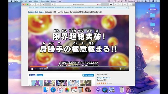168x94 pixels.
Task: Open the View menu
Action: 31,1
